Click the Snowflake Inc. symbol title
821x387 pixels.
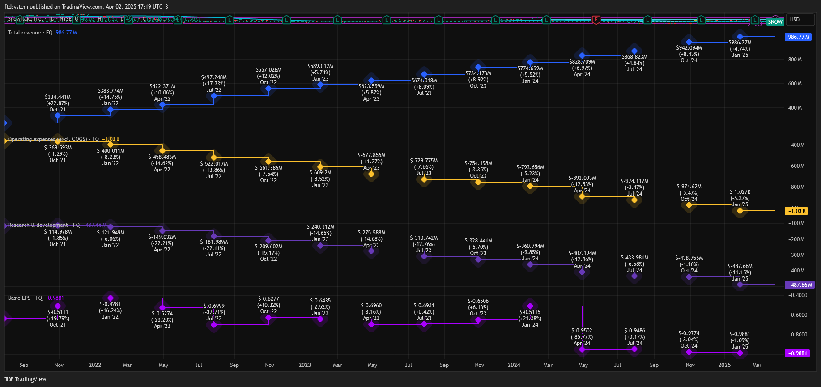[25, 19]
